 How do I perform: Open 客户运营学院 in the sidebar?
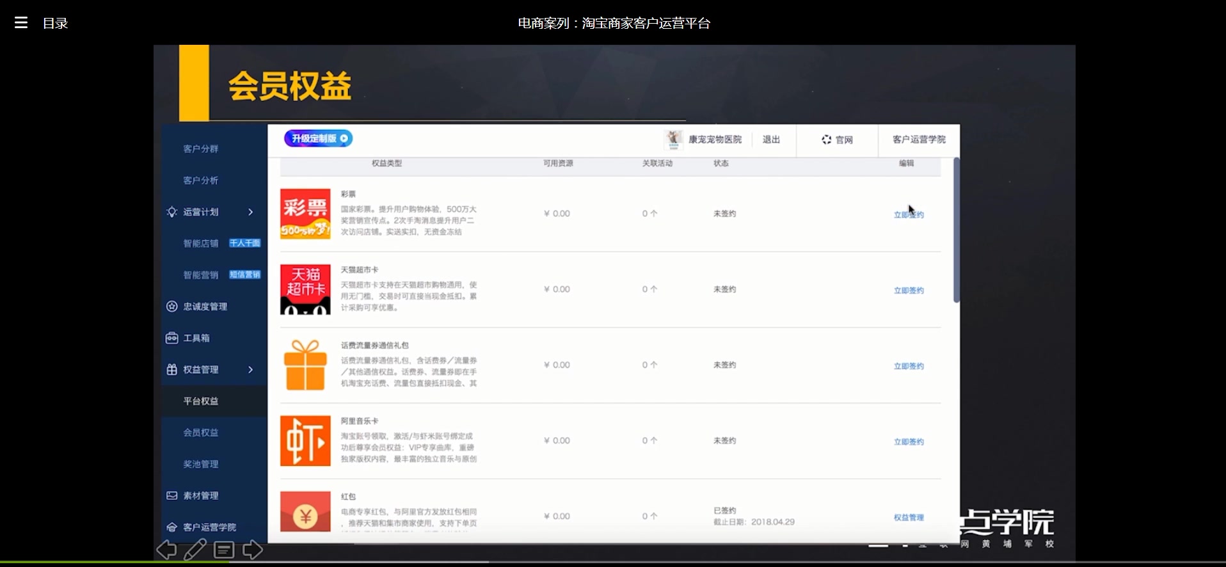pyautogui.click(x=210, y=527)
